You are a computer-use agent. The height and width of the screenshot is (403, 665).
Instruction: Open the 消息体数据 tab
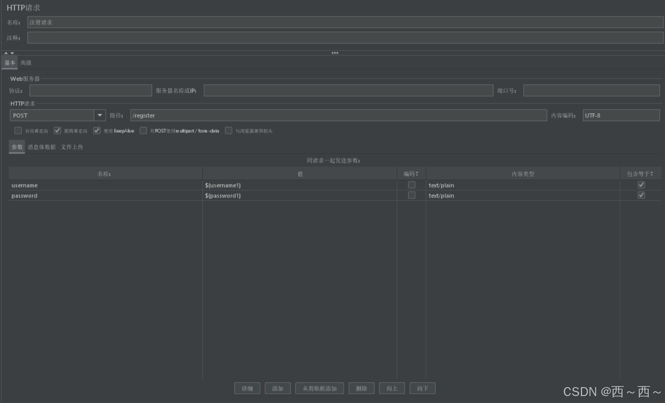[x=42, y=147]
